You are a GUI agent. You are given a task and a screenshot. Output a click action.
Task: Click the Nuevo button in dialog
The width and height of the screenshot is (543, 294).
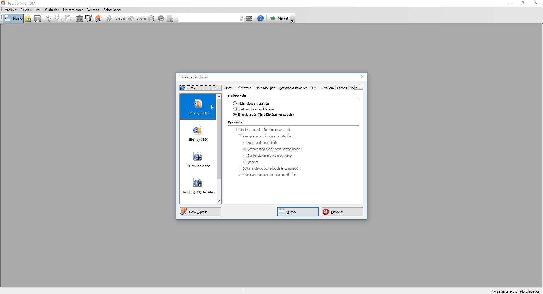pyautogui.click(x=298, y=212)
